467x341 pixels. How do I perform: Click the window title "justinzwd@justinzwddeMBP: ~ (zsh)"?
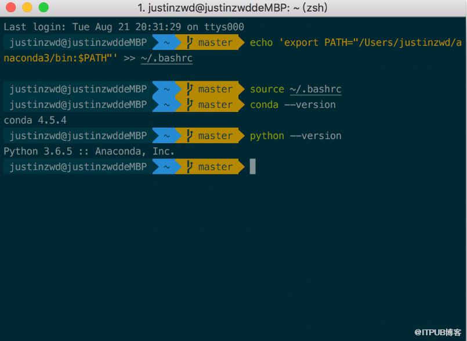232,8
